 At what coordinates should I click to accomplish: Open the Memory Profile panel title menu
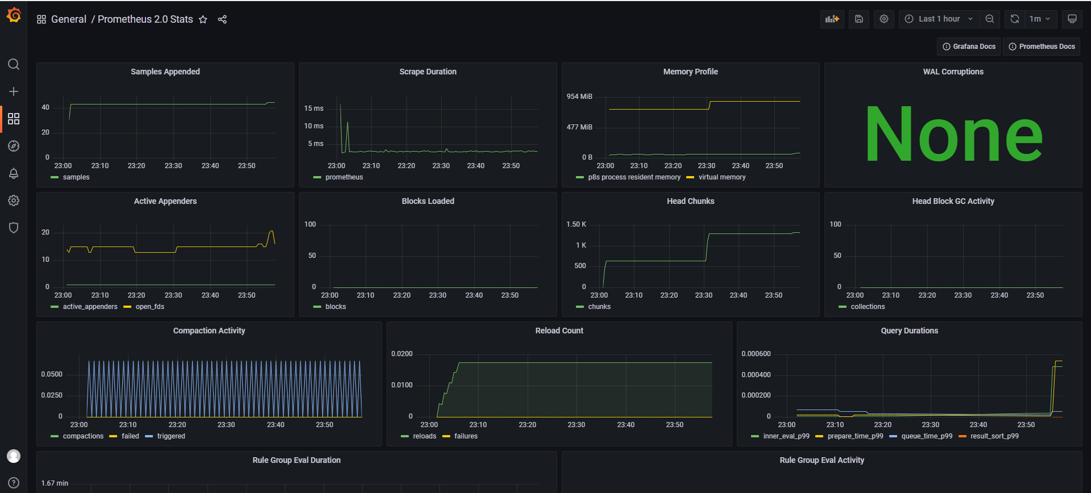tap(691, 72)
